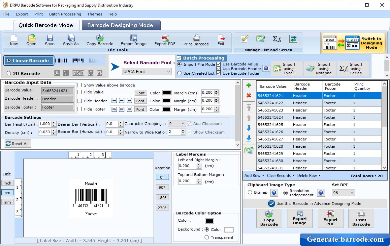The width and height of the screenshot is (390, 246).
Task: Open help for Bitmap image type
Action: [x=274, y=193]
